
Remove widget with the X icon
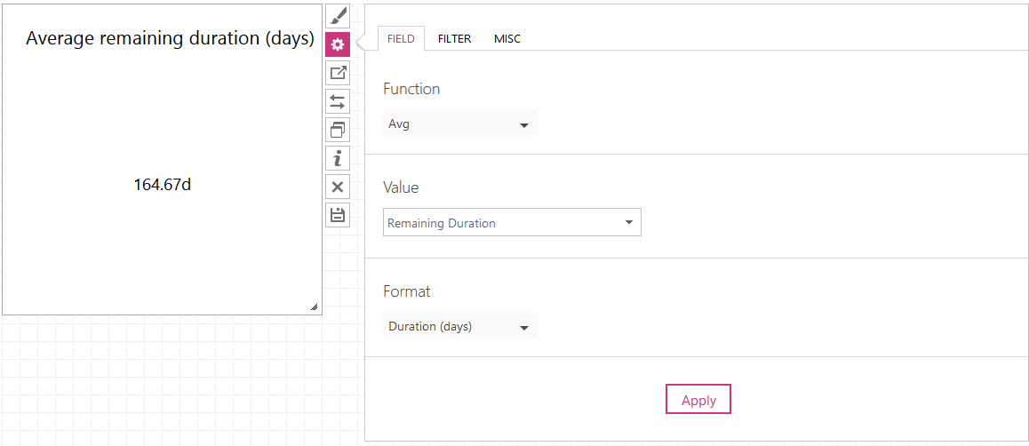338,187
